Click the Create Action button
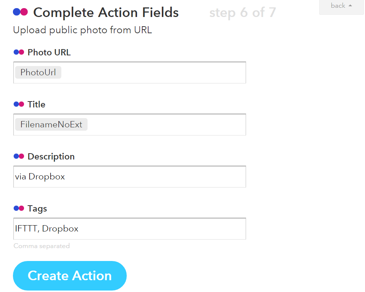Image resolution: width=365 pixels, height=292 pixels. click(x=69, y=276)
